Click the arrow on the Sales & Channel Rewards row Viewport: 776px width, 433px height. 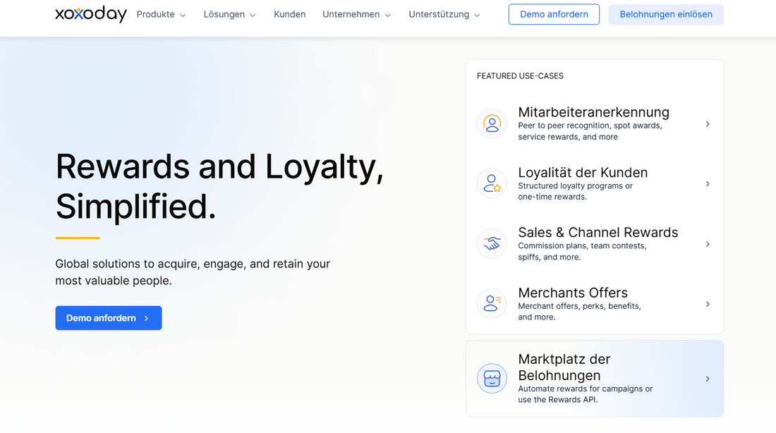[708, 244]
